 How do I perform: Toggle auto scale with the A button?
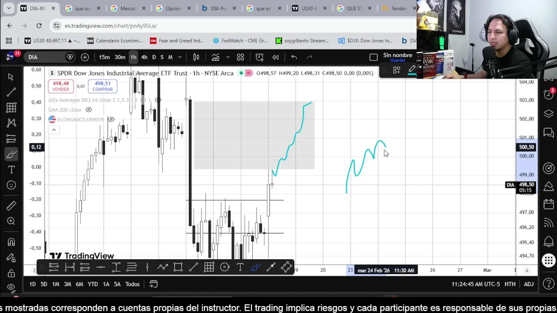[527, 270]
